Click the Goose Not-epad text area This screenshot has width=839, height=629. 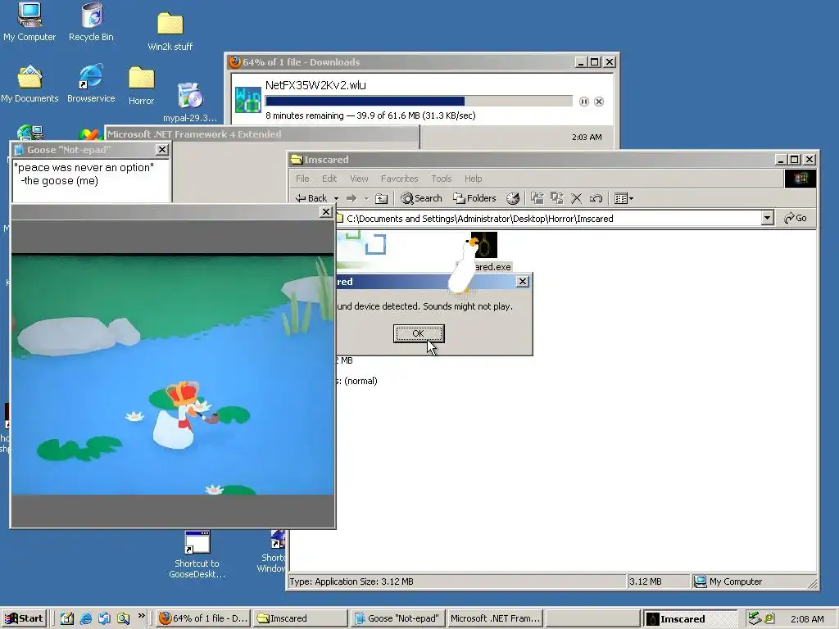90,181
